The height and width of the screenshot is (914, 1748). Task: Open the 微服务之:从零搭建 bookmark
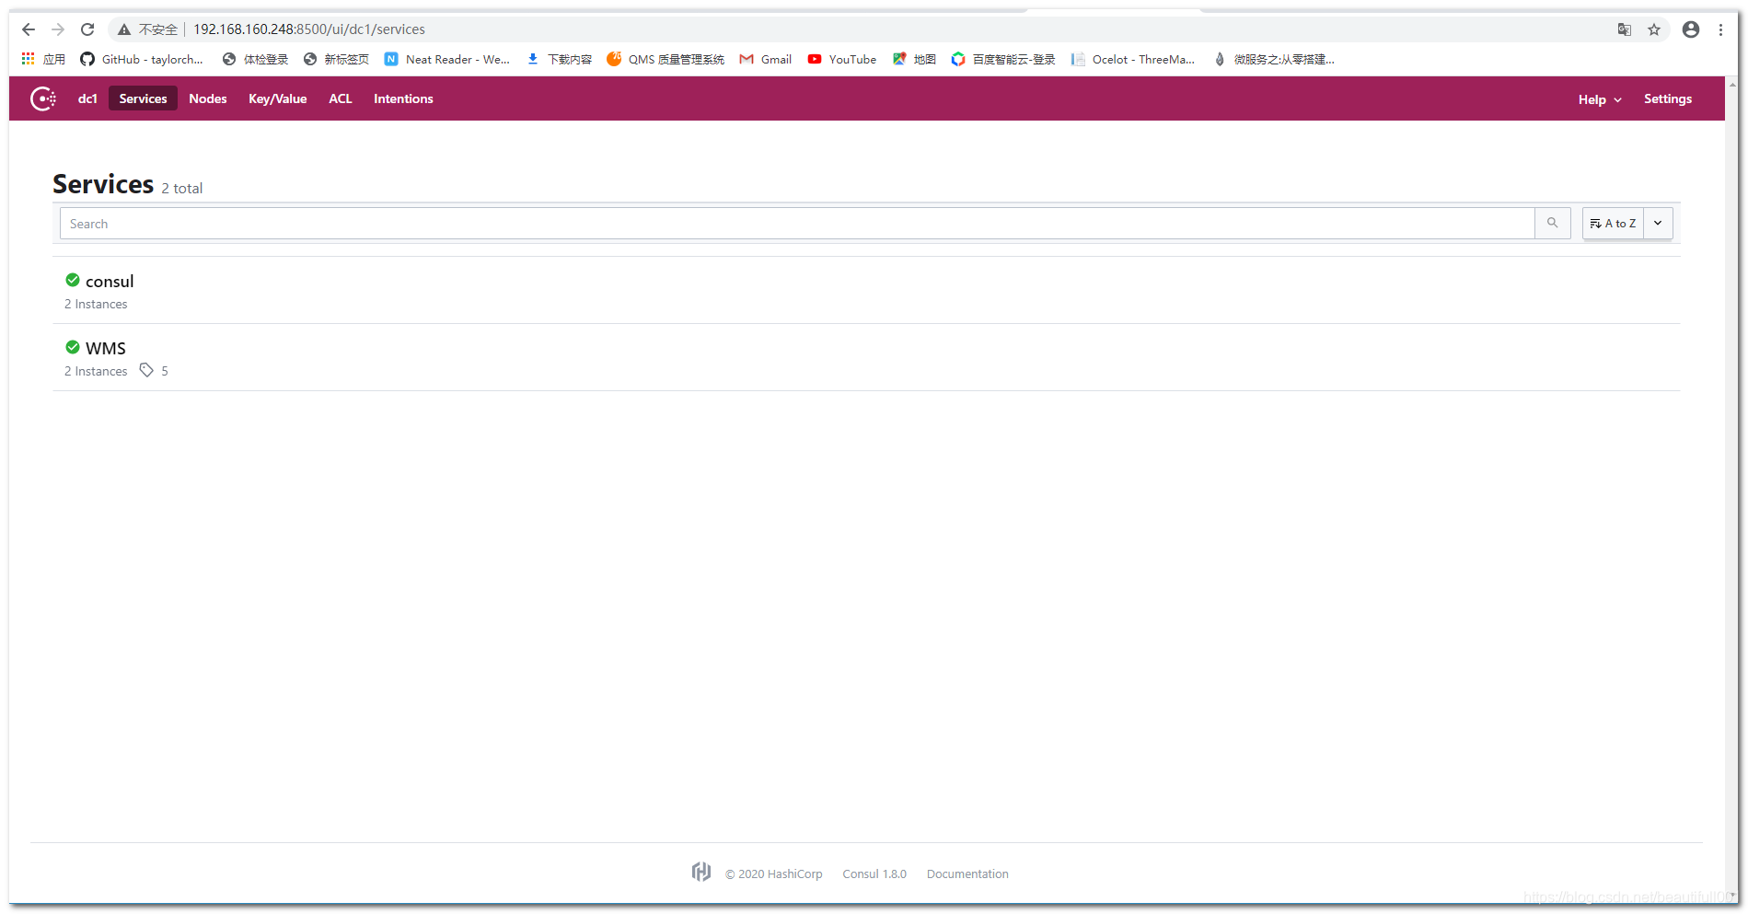tap(1274, 59)
